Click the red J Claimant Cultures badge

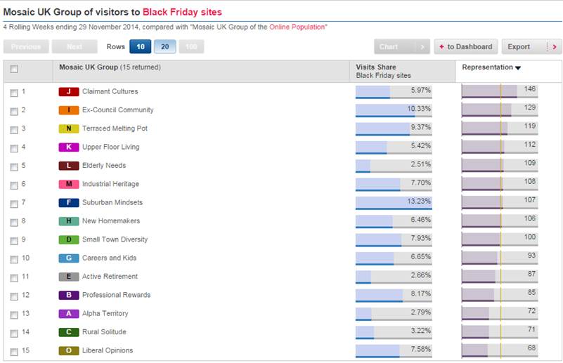click(x=69, y=91)
